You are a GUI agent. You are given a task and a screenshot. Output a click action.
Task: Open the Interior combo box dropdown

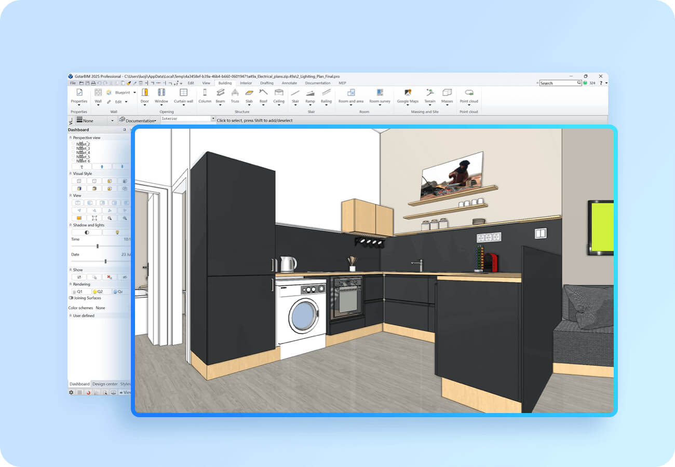tap(213, 119)
